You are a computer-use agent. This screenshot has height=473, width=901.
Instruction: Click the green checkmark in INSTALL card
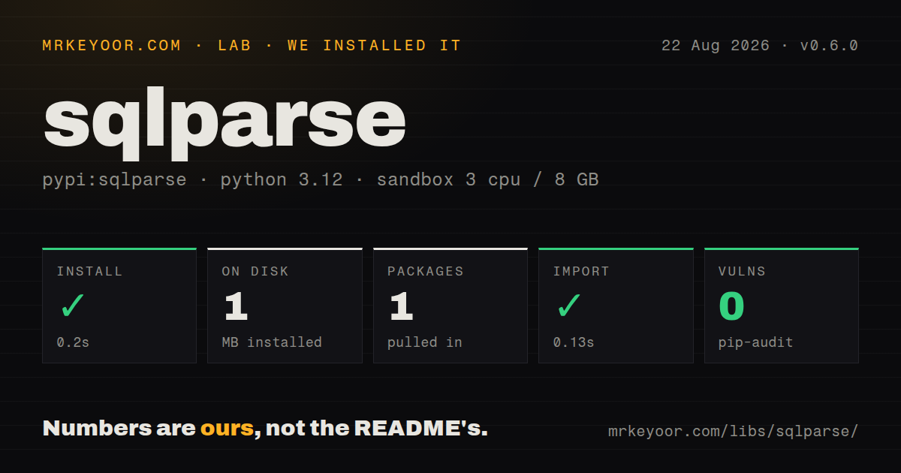click(x=73, y=306)
